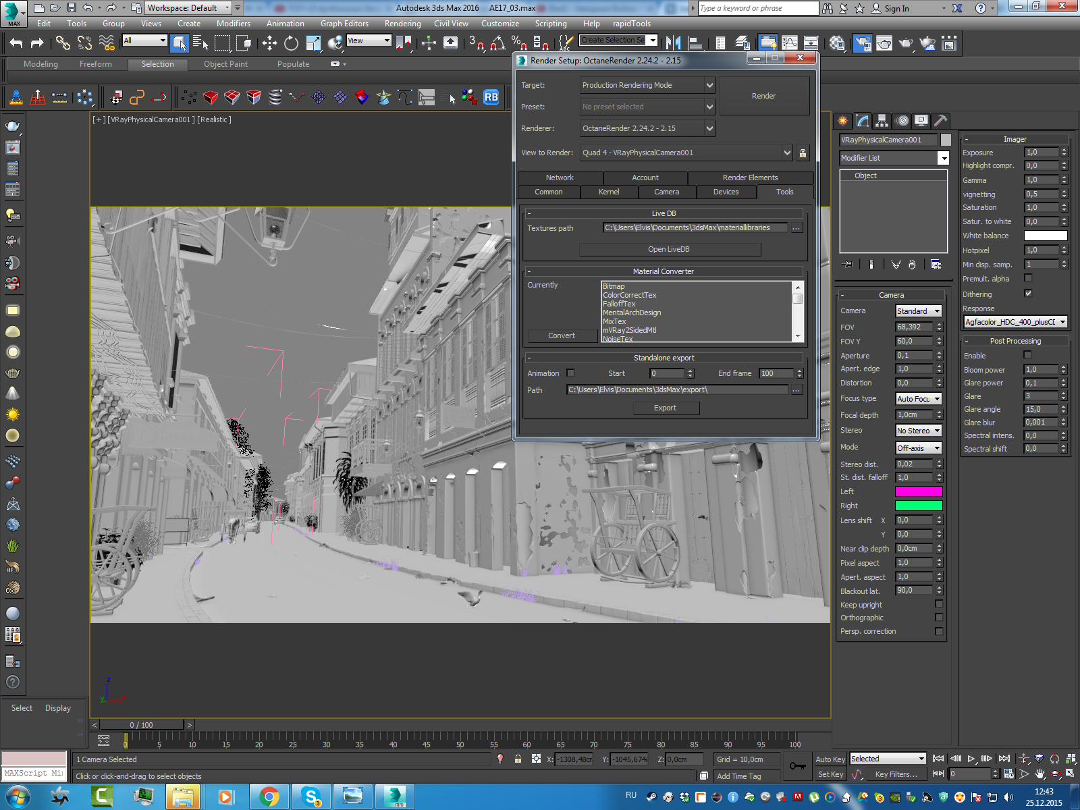Click the Render button
This screenshot has width=1080, height=810.
764,96
